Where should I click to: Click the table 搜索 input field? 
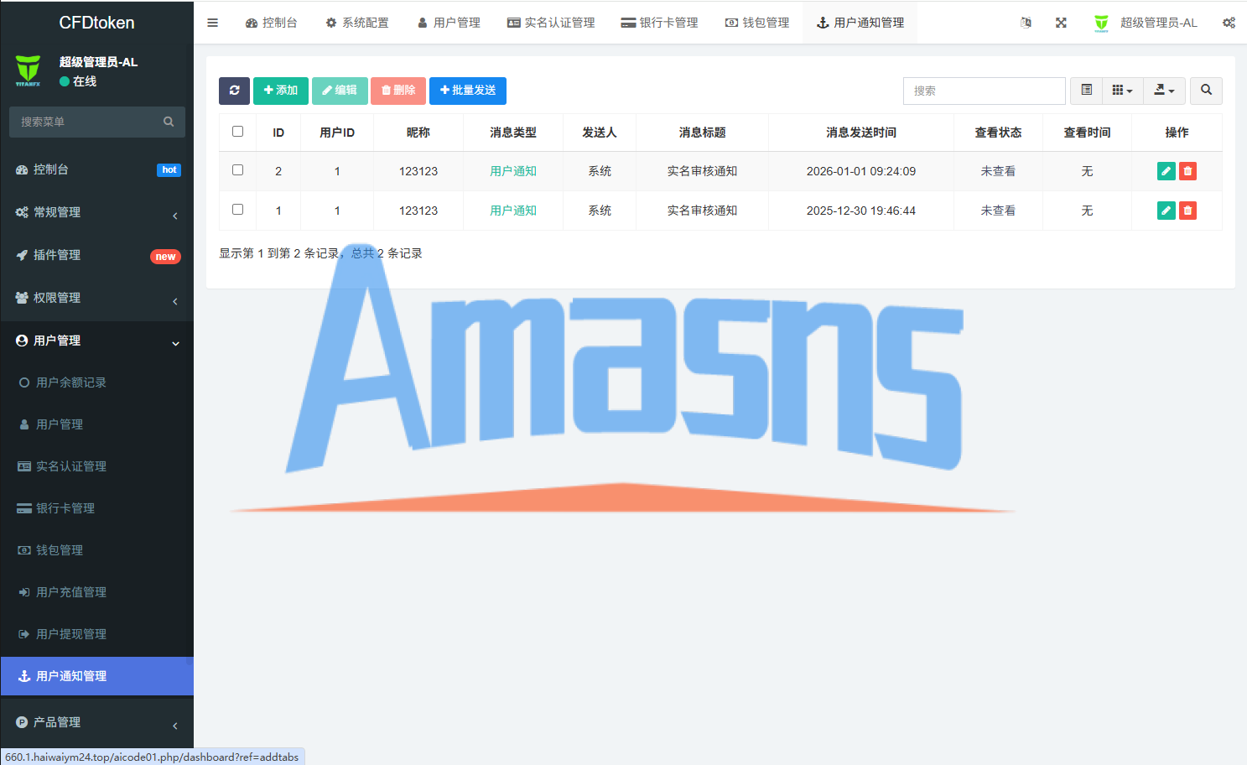pyautogui.click(x=985, y=91)
